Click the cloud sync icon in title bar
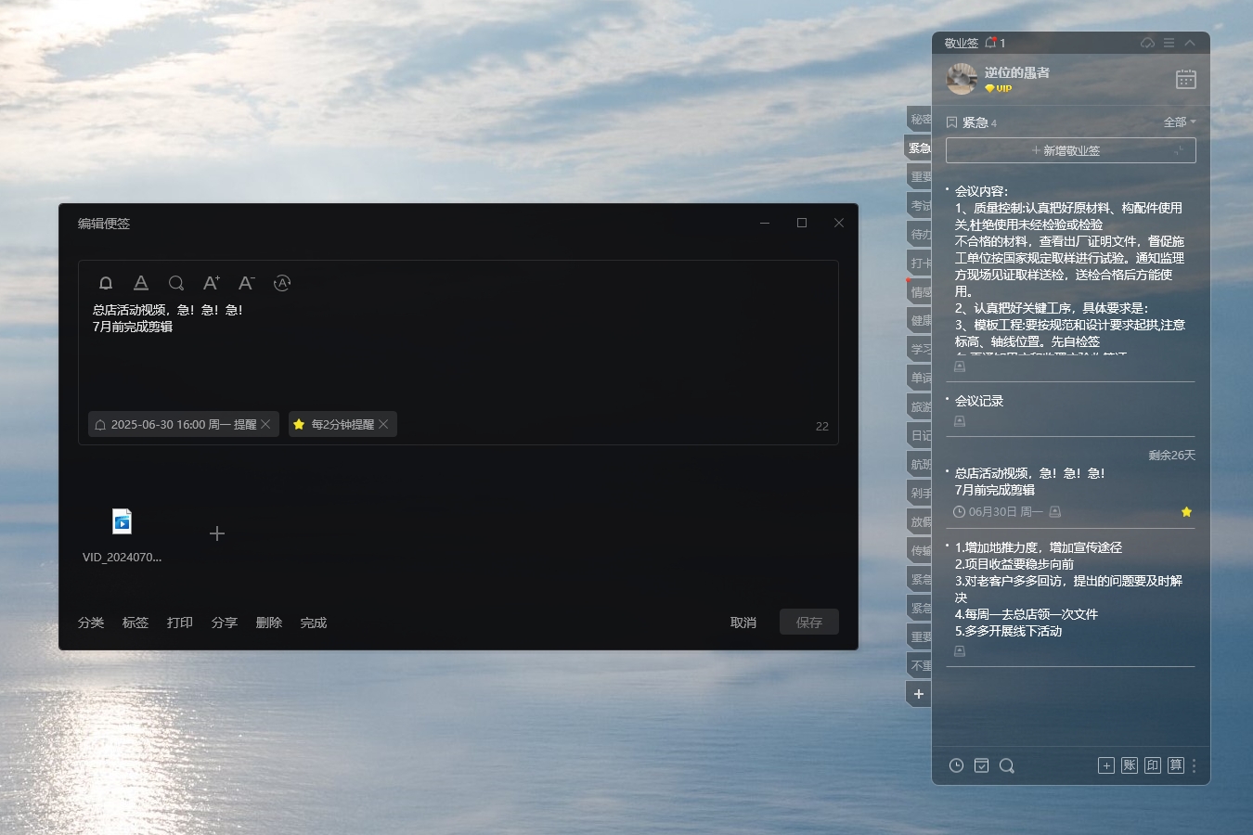1253x835 pixels. [x=1148, y=43]
